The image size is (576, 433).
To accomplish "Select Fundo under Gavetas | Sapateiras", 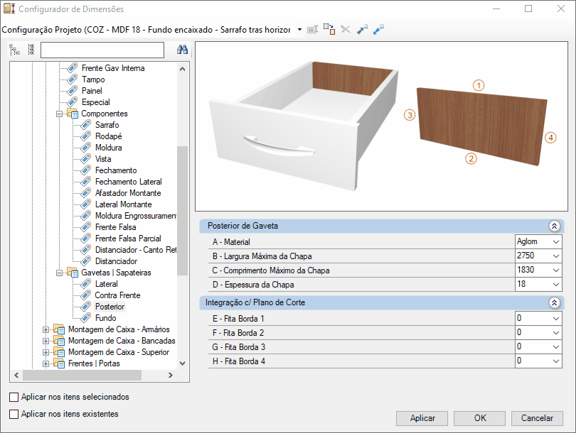I will click(105, 318).
